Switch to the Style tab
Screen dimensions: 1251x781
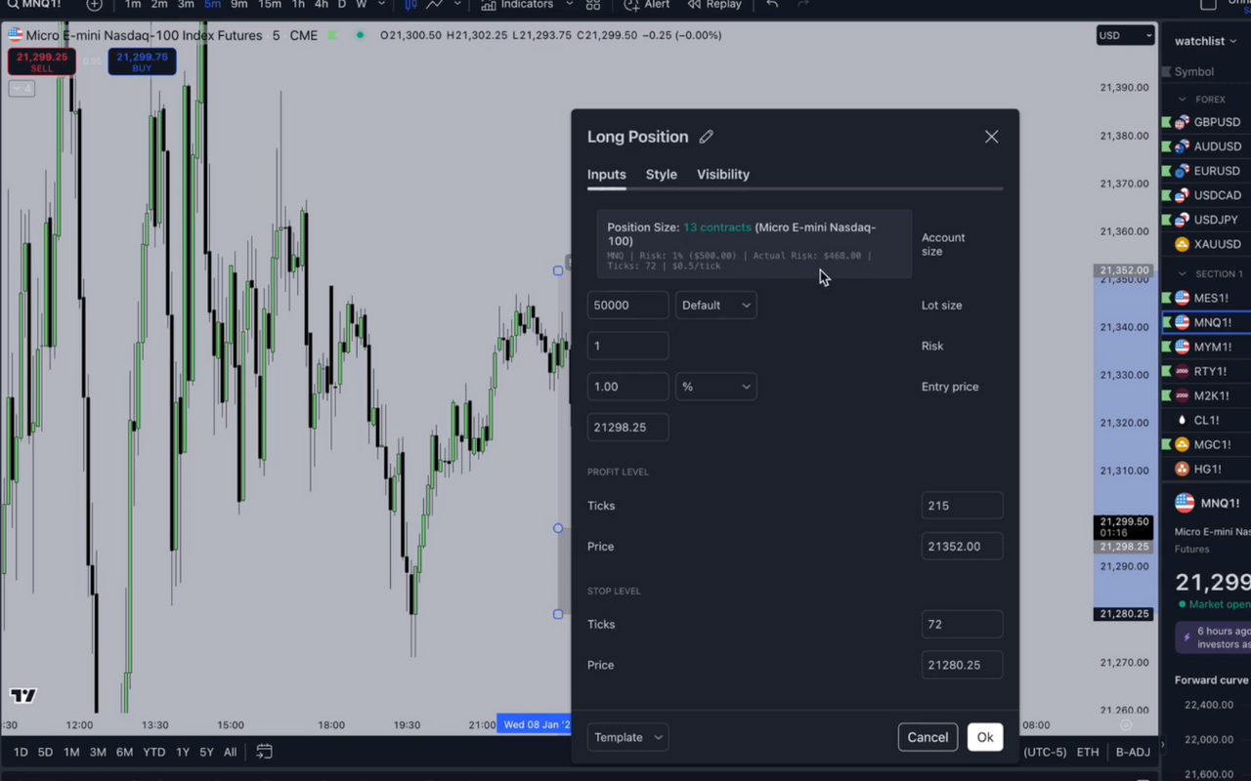(x=662, y=175)
